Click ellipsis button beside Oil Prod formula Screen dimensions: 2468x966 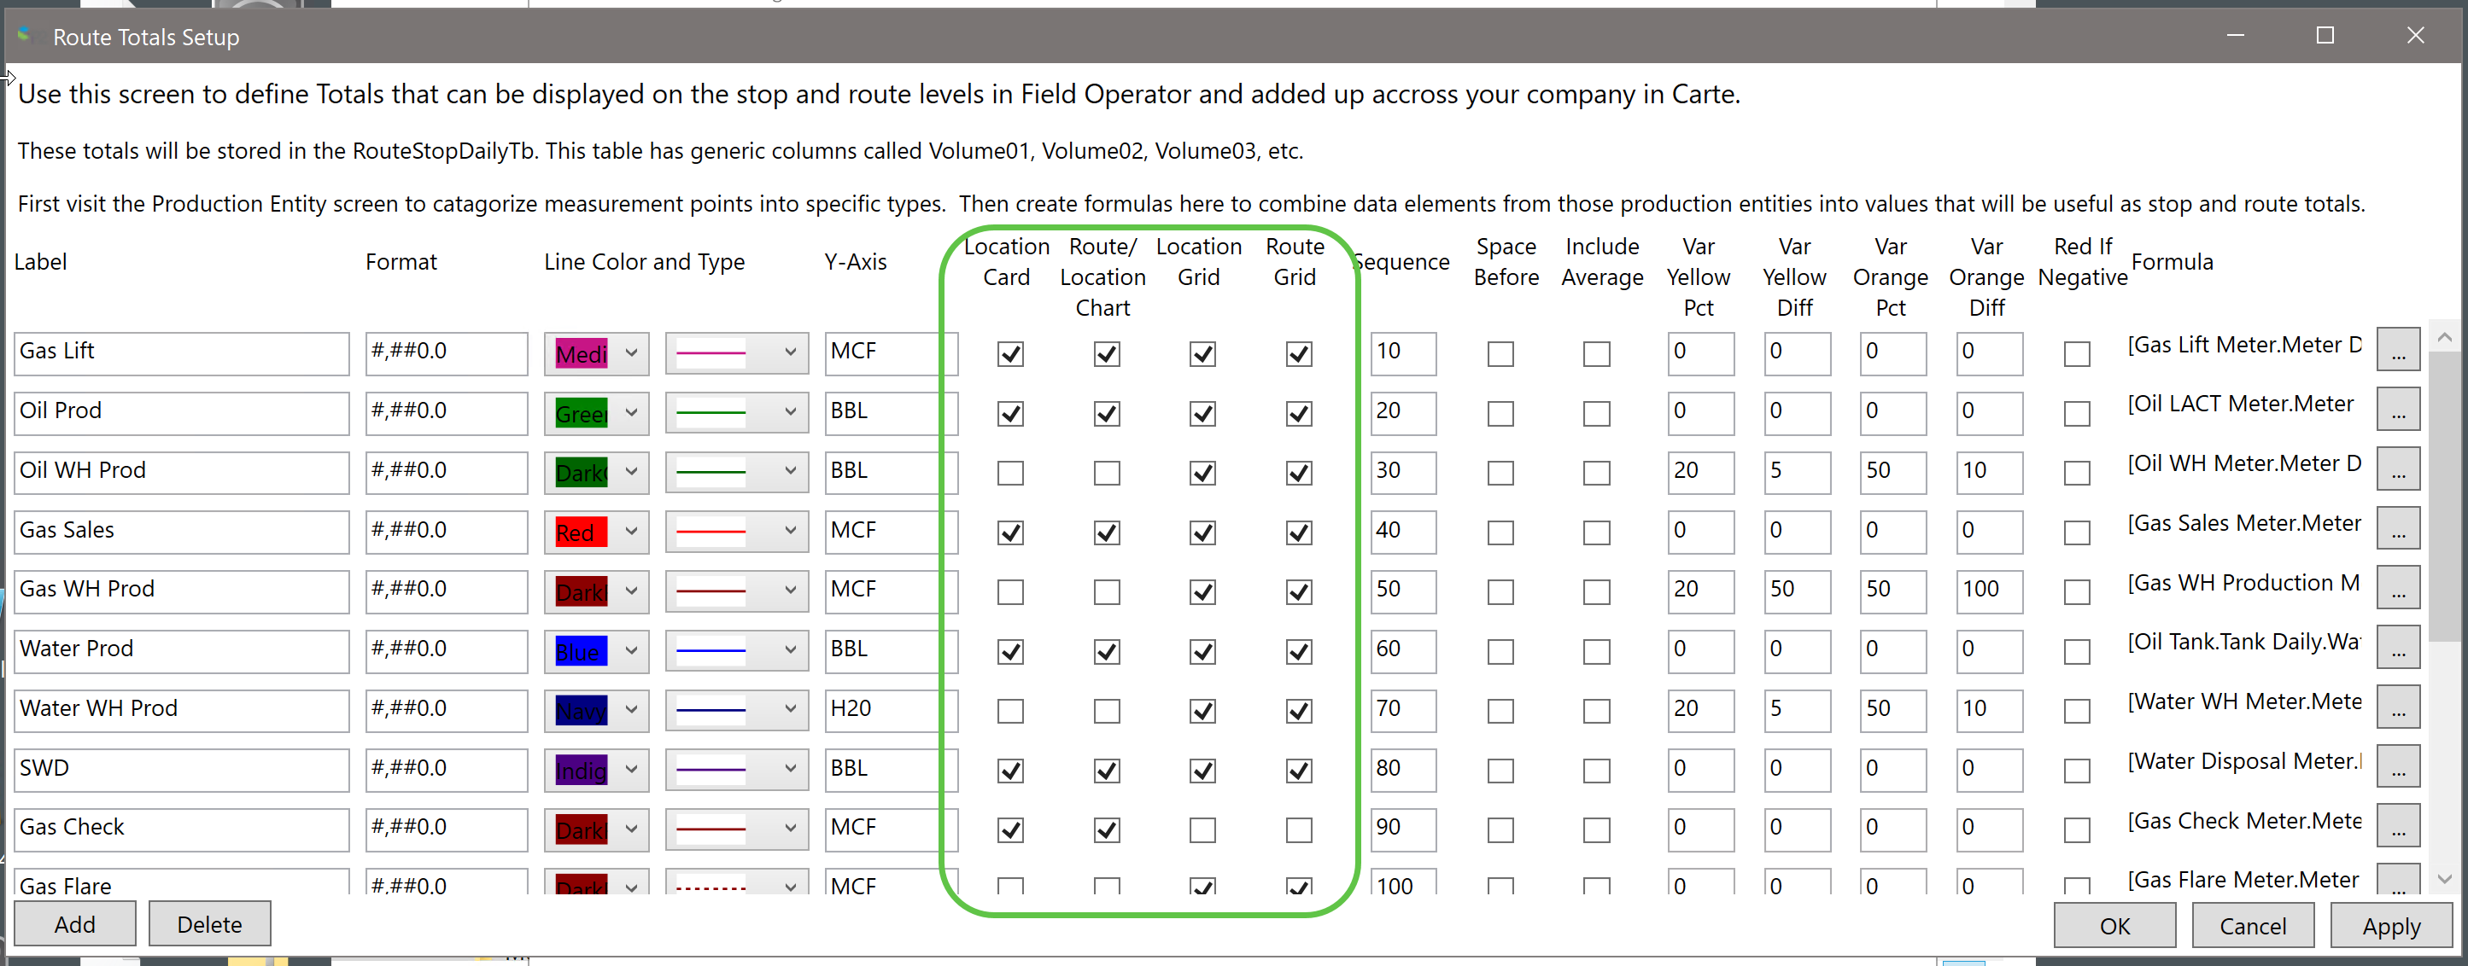[2397, 410]
